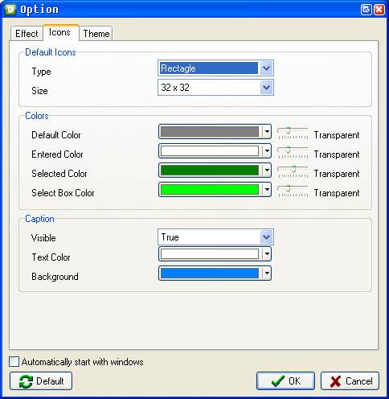This screenshot has width=389, height=399.
Task: Click the Default reset button
Action: pos(41,380)
